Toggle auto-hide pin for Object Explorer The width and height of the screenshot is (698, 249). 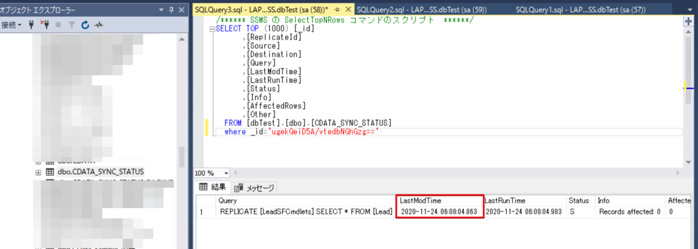click(170, 10)
